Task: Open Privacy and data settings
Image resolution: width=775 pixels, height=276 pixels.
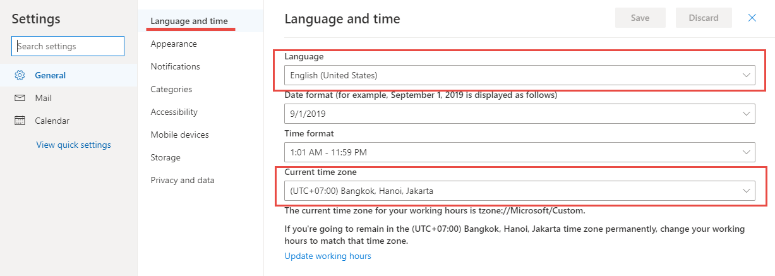Action: click(183, 180)
